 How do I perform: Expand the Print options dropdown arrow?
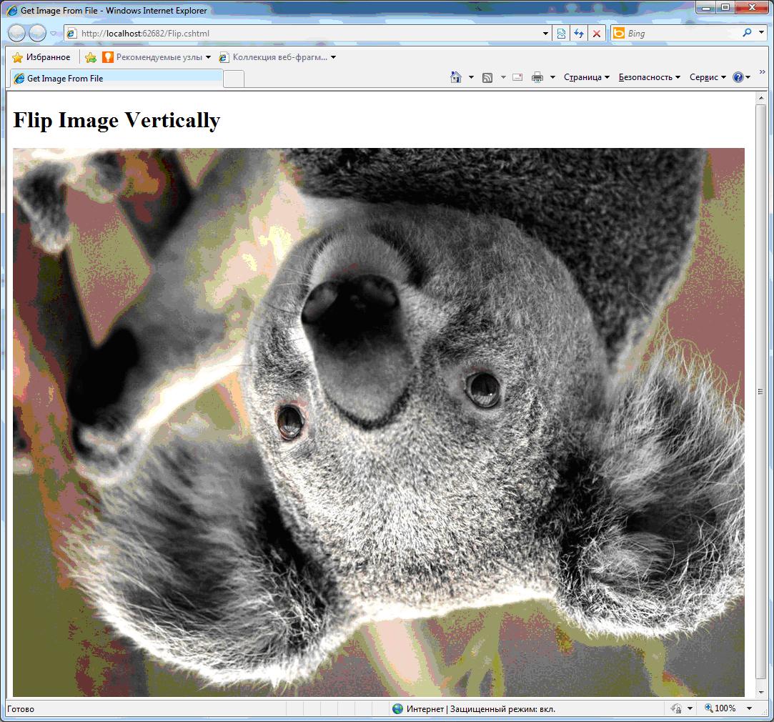click(x=553, y=77)
